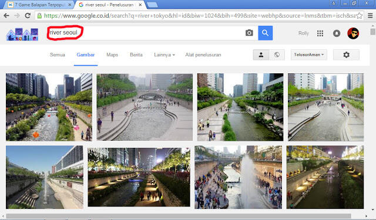Select the Gambar tab
This screenshot has height=220, width=376.
(86, 55)
